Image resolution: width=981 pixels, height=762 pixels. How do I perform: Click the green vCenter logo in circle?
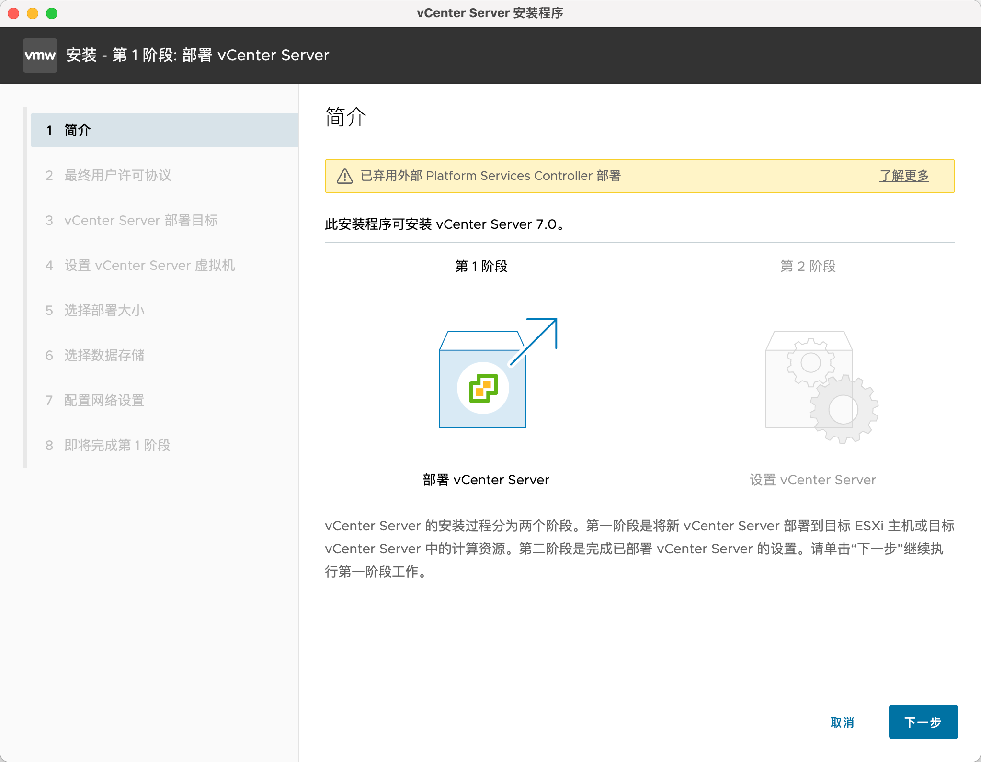[x=483, y=388]
